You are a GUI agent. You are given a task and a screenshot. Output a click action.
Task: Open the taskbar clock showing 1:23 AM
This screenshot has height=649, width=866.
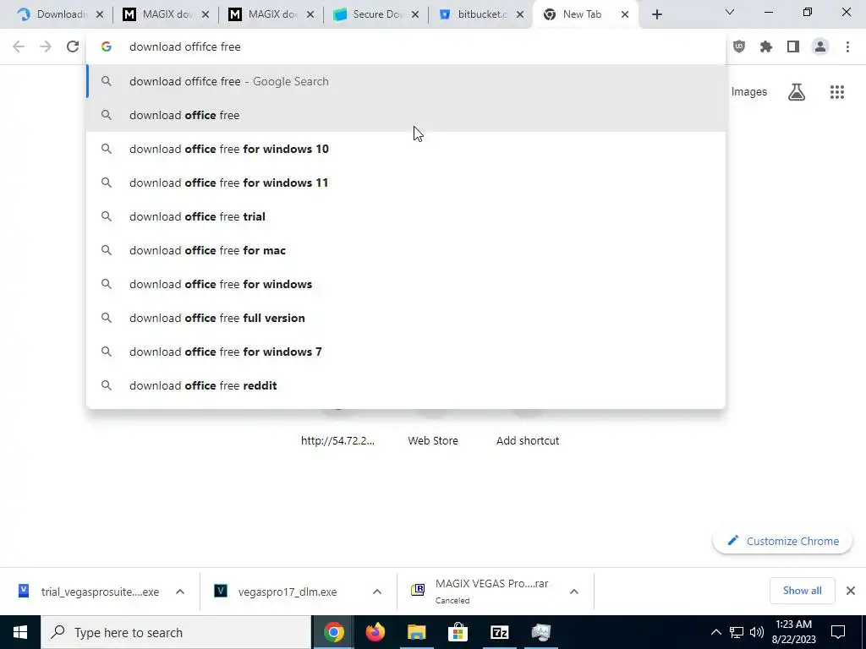pos(793,632)
